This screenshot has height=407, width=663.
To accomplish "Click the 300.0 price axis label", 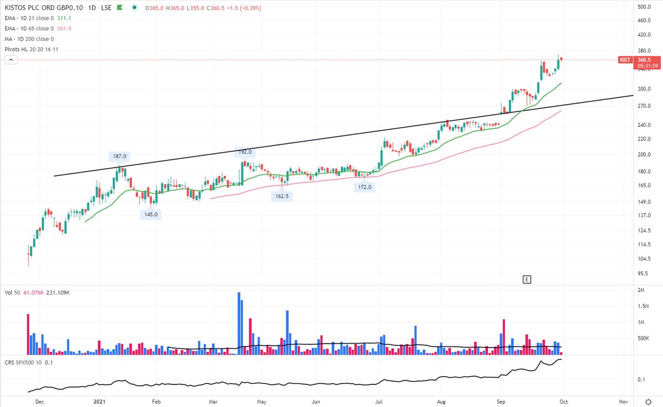I will 645,89.
